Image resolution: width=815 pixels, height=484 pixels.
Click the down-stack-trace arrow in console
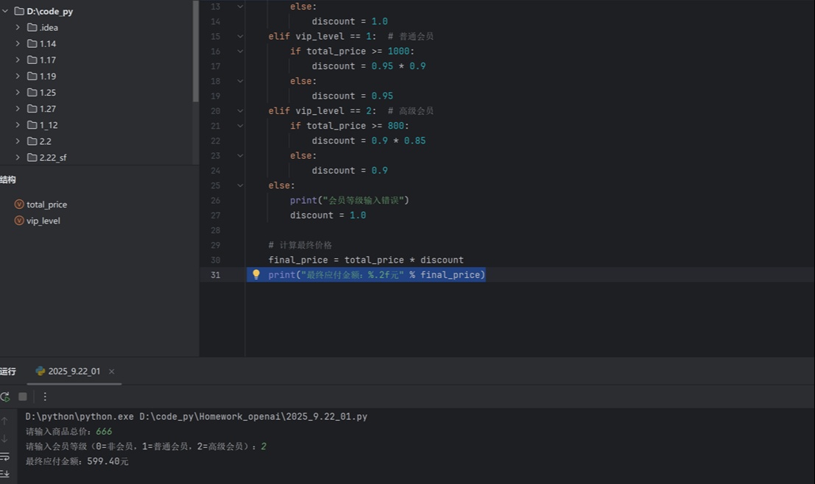click(4, 439)
